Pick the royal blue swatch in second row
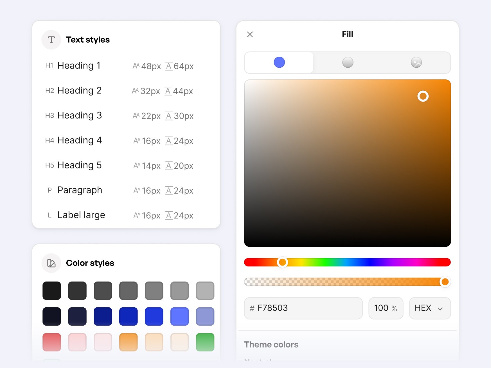 pos(154,317)
